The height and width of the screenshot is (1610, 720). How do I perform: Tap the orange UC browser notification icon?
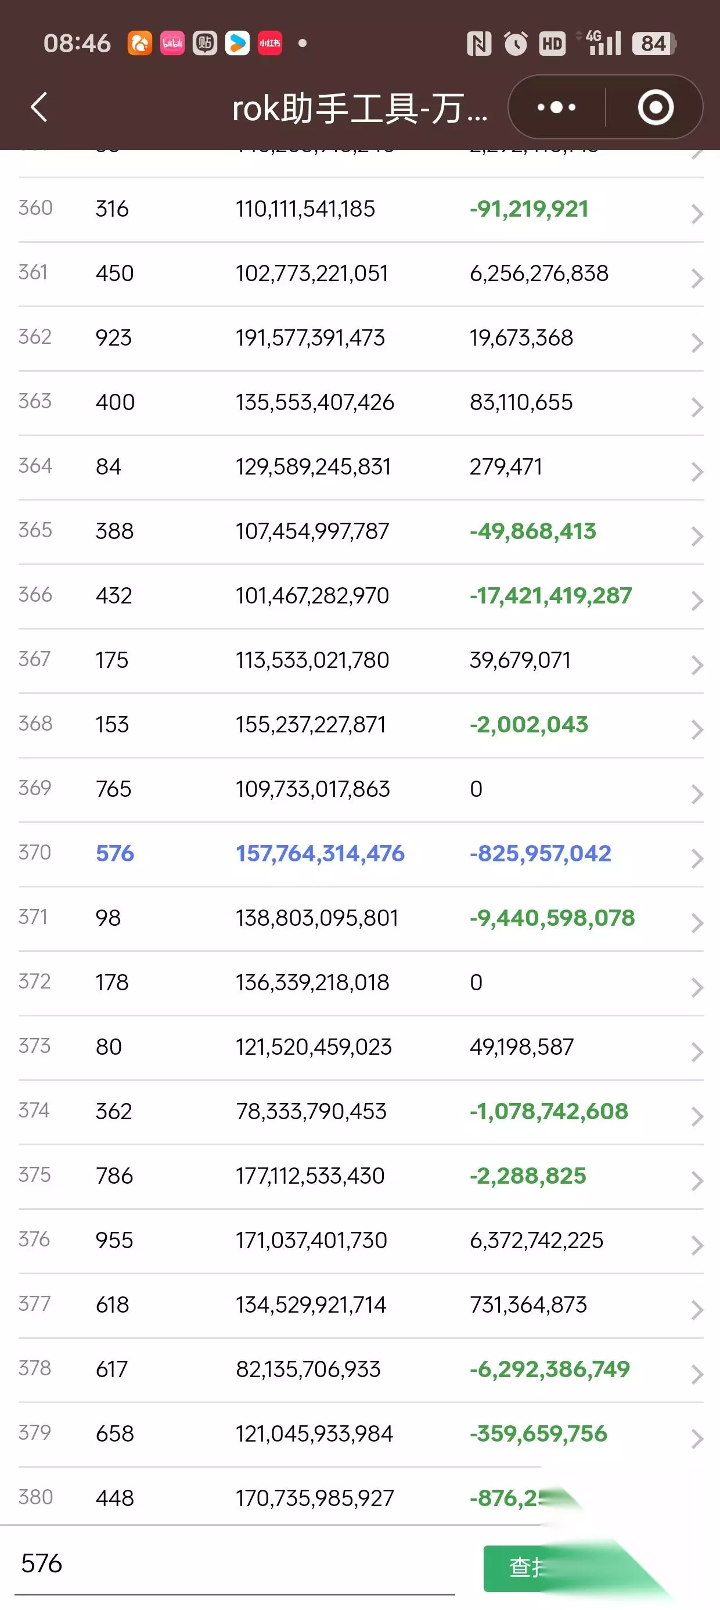[x=140, y=43]
